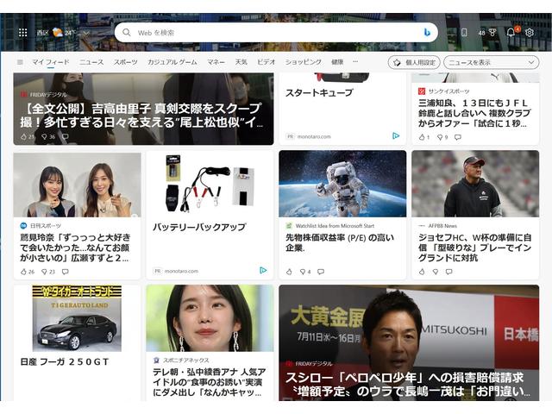Viewport: 552px width, 414px height.
Task: Click the mobile phone icon in header
Action: [x=464, y=33]
